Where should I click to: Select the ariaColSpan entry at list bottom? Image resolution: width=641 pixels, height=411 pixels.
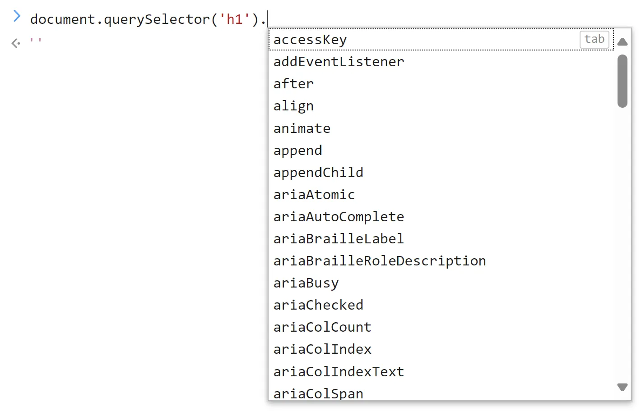[318, 393]
